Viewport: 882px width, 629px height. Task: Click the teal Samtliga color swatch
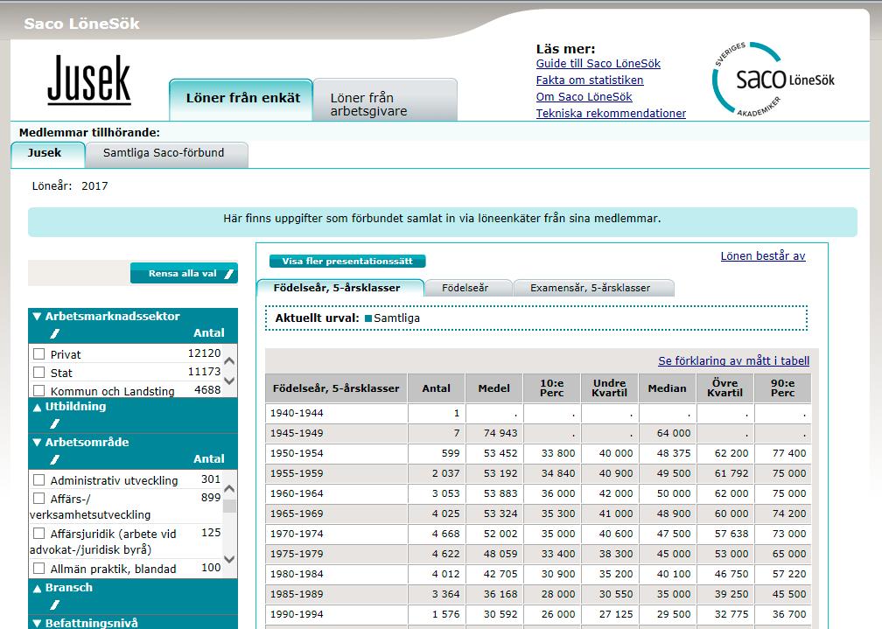368,318
